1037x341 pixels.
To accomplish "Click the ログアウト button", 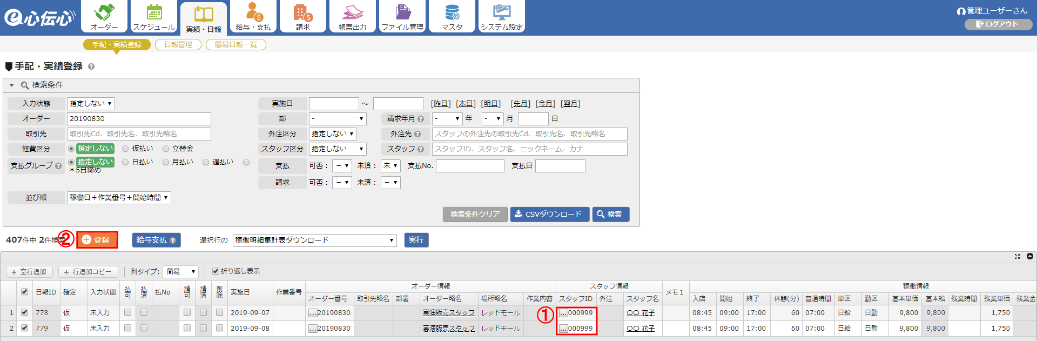I will click(998, 24).
